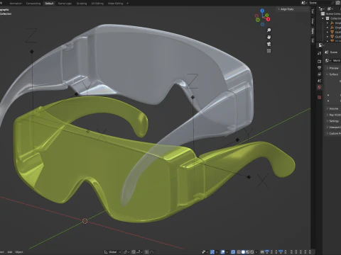Open the Add menu in viewport header
341x255 pixels.
(10, 252)
